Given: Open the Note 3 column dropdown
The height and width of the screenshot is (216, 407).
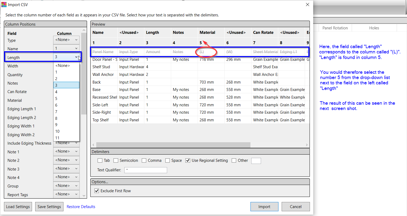Looking at the screenshot, I should 66,169.
